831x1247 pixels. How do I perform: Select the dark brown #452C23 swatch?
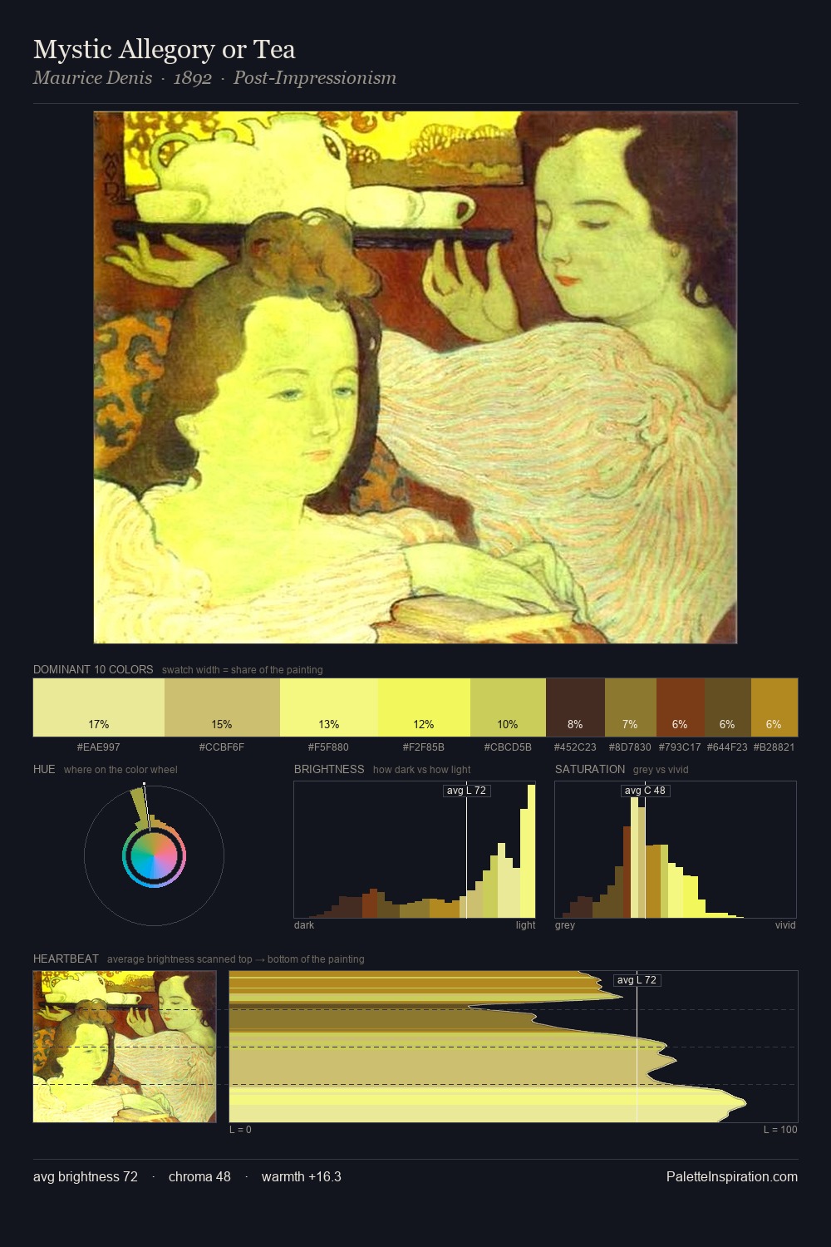[x=575, y=707]
